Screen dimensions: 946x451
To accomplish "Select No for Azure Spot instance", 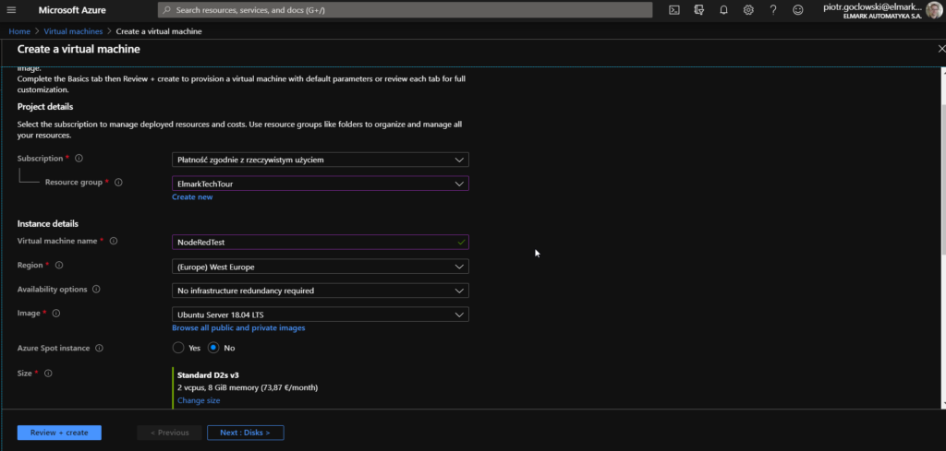I will point(213,348).
